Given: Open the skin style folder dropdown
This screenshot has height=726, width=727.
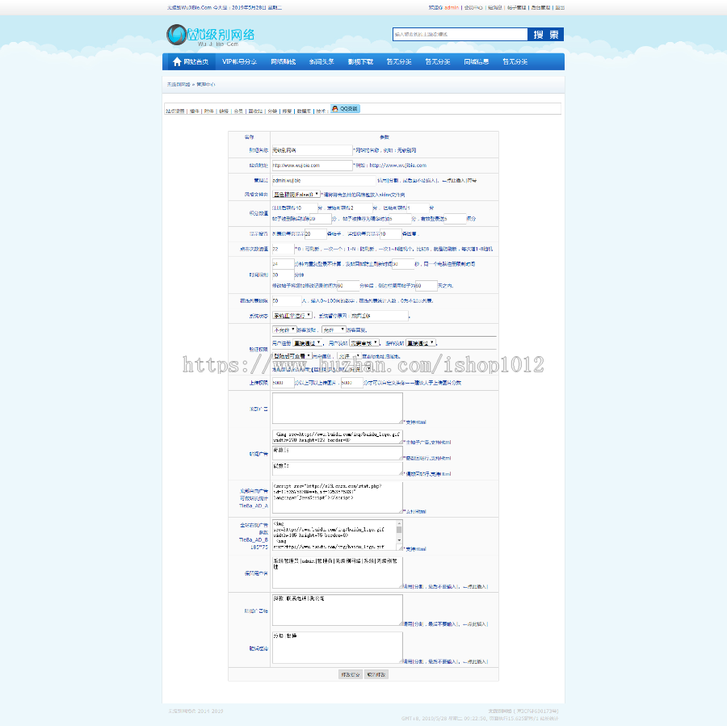Looking at the screenshot, I should click(296, 195).
